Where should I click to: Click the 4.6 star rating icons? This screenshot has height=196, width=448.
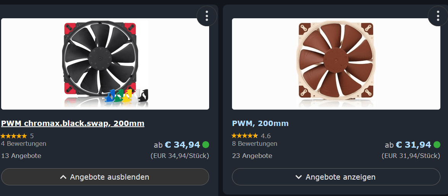tap(245, 136)
